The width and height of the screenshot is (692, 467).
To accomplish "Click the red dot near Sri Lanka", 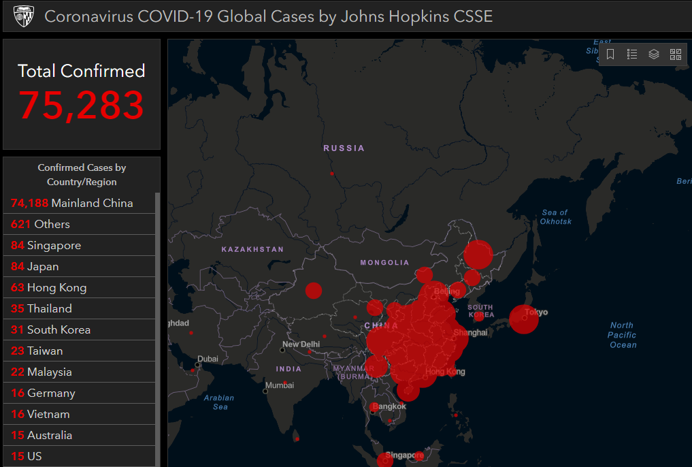I will [x=297, y=439].
